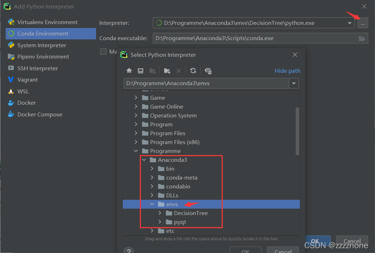Create a new folder in the file tree
The height and width of the screenshot is (253, 375).
(167, 70)
